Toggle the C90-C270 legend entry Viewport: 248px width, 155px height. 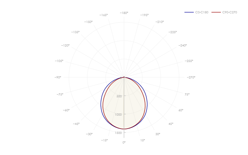coord(224,12)
